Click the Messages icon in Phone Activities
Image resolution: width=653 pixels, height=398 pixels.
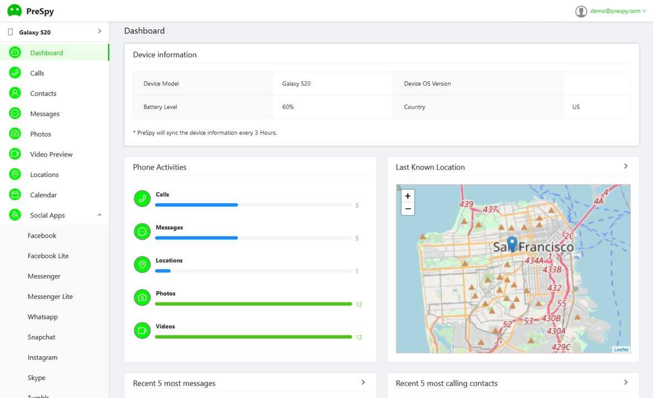click(x=142, y=232)
